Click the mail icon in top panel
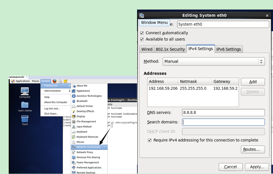This screenshot has height=174, width=273. (x=60, y=81)
